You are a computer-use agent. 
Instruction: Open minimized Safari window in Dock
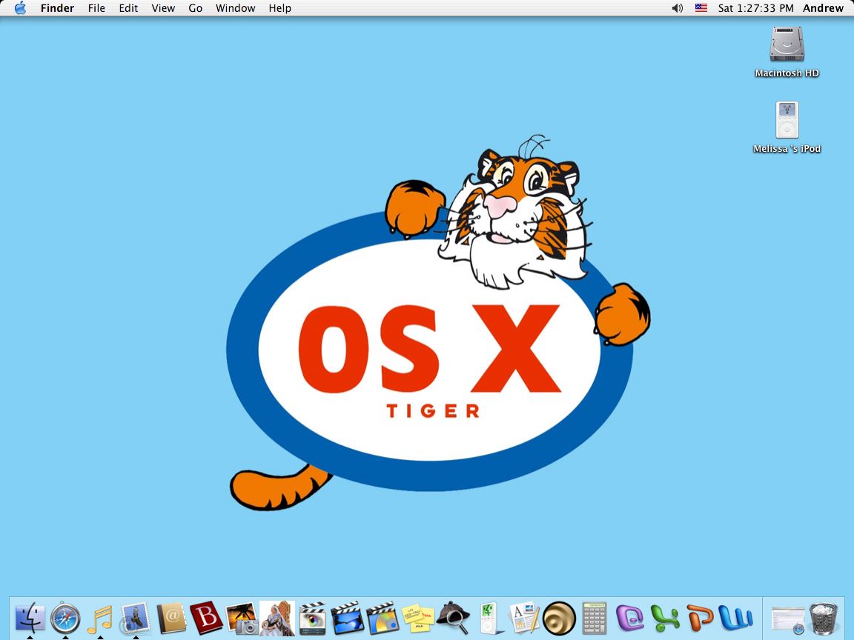point(788,619)
